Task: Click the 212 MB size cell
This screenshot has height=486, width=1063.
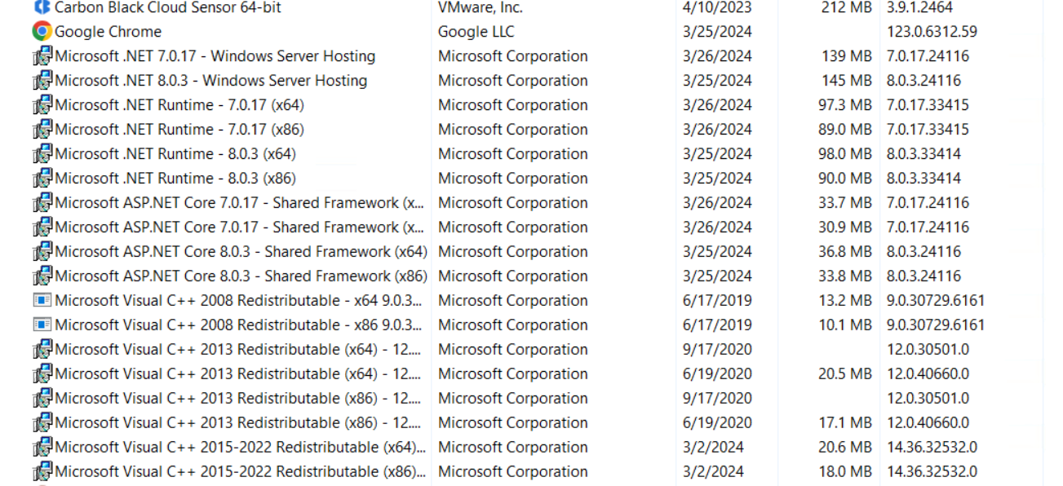Action: [x=847, y=7]
